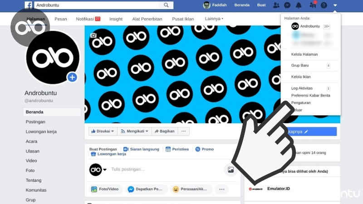Image resolution: width=363 pixels, height=204 pixels.
Task: Click Buat in the top bar
Action: pyautogui.click(x=261, y=5)
